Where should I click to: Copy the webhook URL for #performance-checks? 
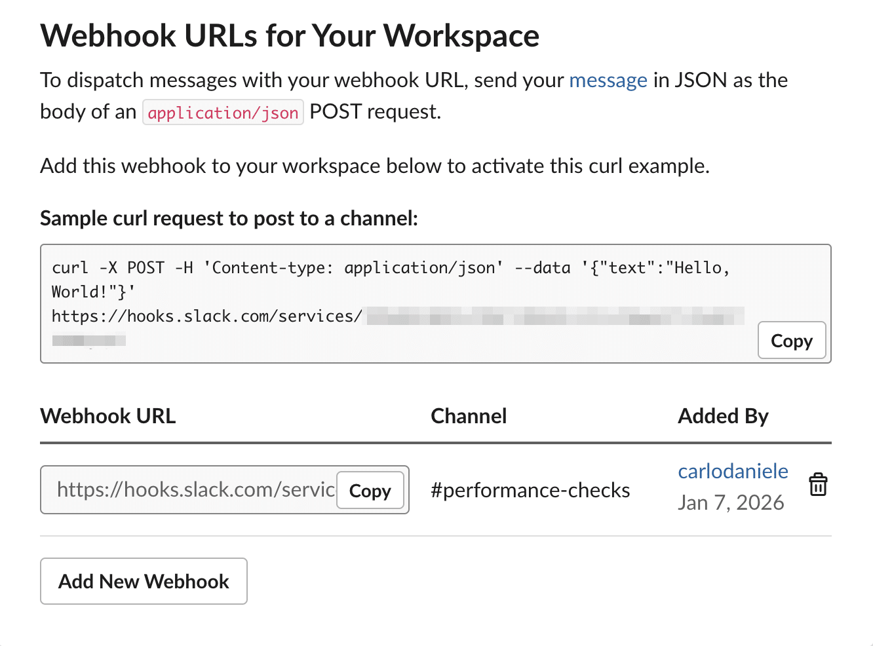[370, 490]
